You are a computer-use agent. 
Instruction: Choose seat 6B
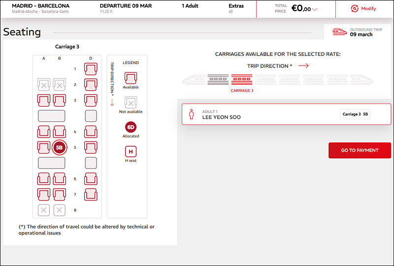point(59,179)
